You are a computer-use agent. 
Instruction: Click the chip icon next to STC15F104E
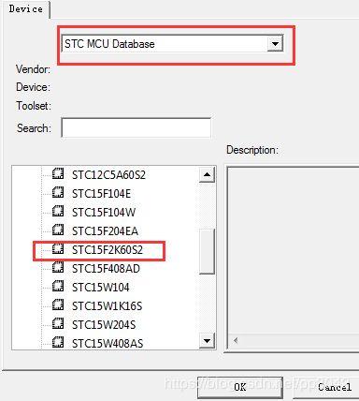[58, 192]
